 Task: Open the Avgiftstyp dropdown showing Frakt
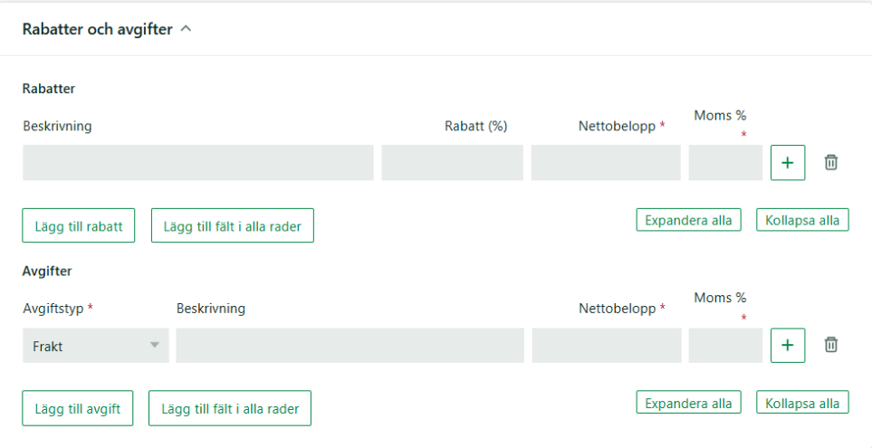coord(96,346)
